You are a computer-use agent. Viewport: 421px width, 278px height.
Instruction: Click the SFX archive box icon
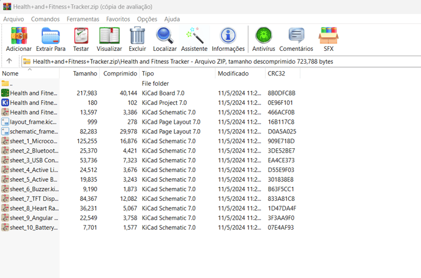(329, 35)
